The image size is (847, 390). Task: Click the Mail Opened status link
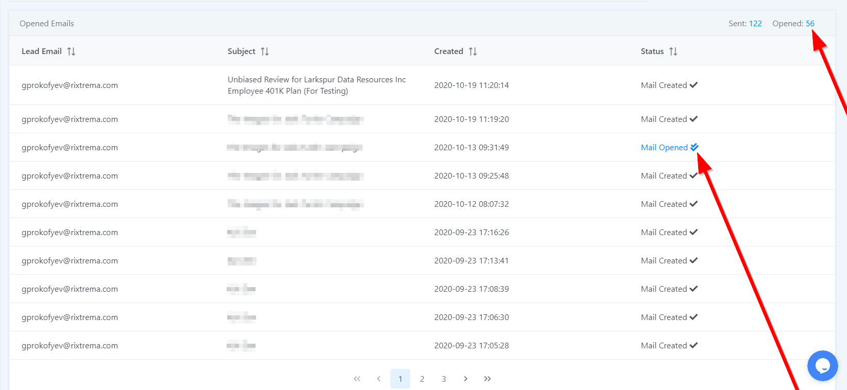point(664,148)
